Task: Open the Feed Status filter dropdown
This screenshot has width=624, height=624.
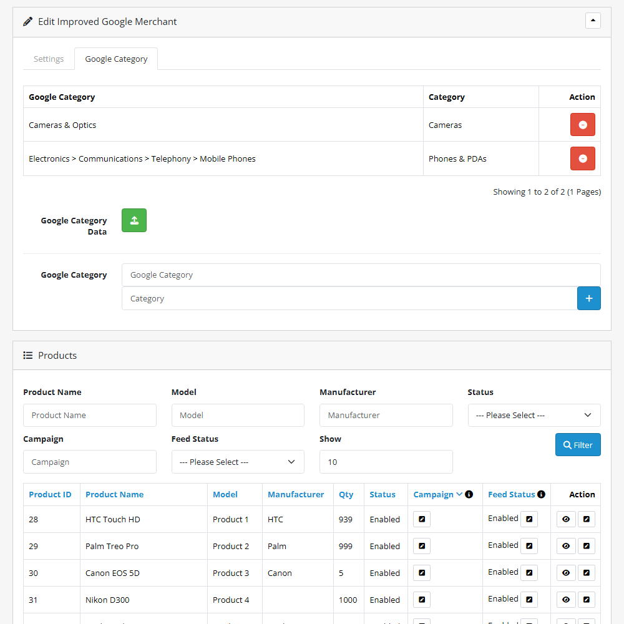Action: 238,462
